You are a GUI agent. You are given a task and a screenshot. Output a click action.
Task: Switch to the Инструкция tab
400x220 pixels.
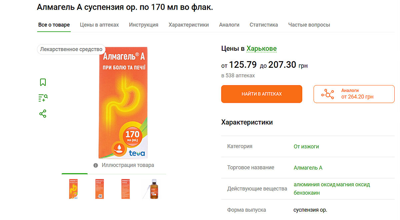click(144, 25)
